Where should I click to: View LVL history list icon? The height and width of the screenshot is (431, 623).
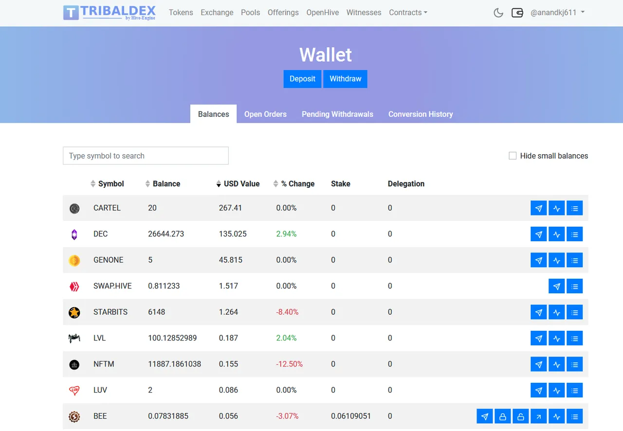click(575, 338)
